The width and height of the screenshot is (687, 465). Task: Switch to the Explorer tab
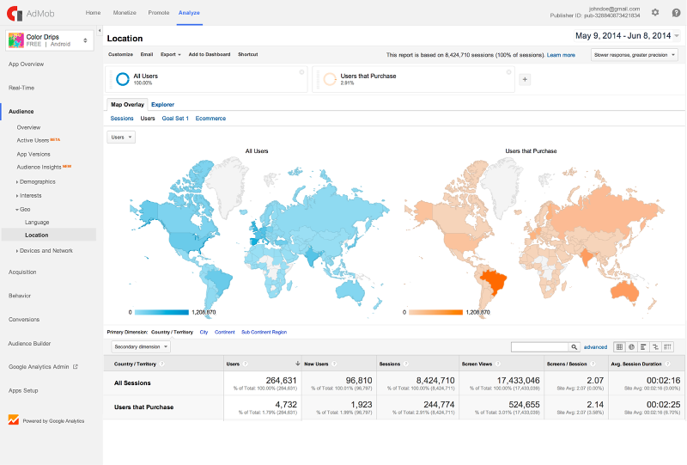click(x=162, y=104)
